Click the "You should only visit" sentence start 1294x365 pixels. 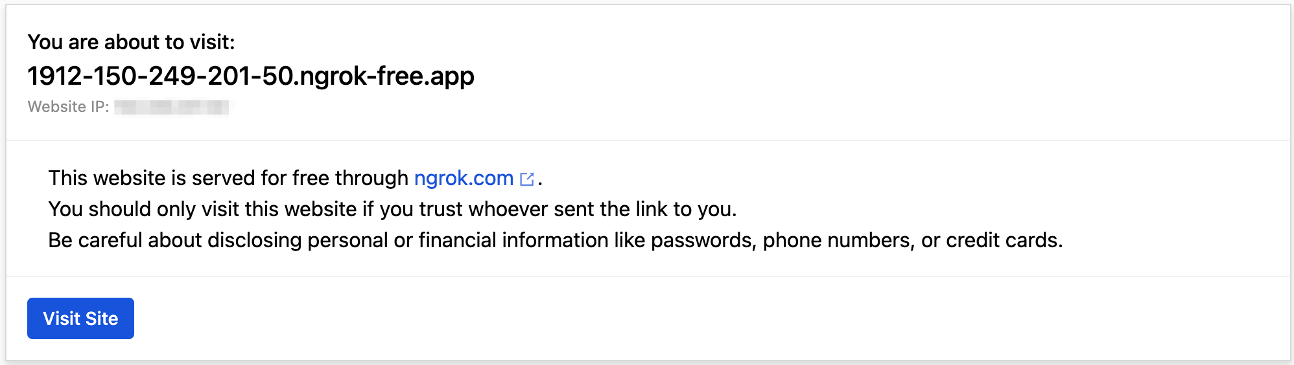point(123,209)
